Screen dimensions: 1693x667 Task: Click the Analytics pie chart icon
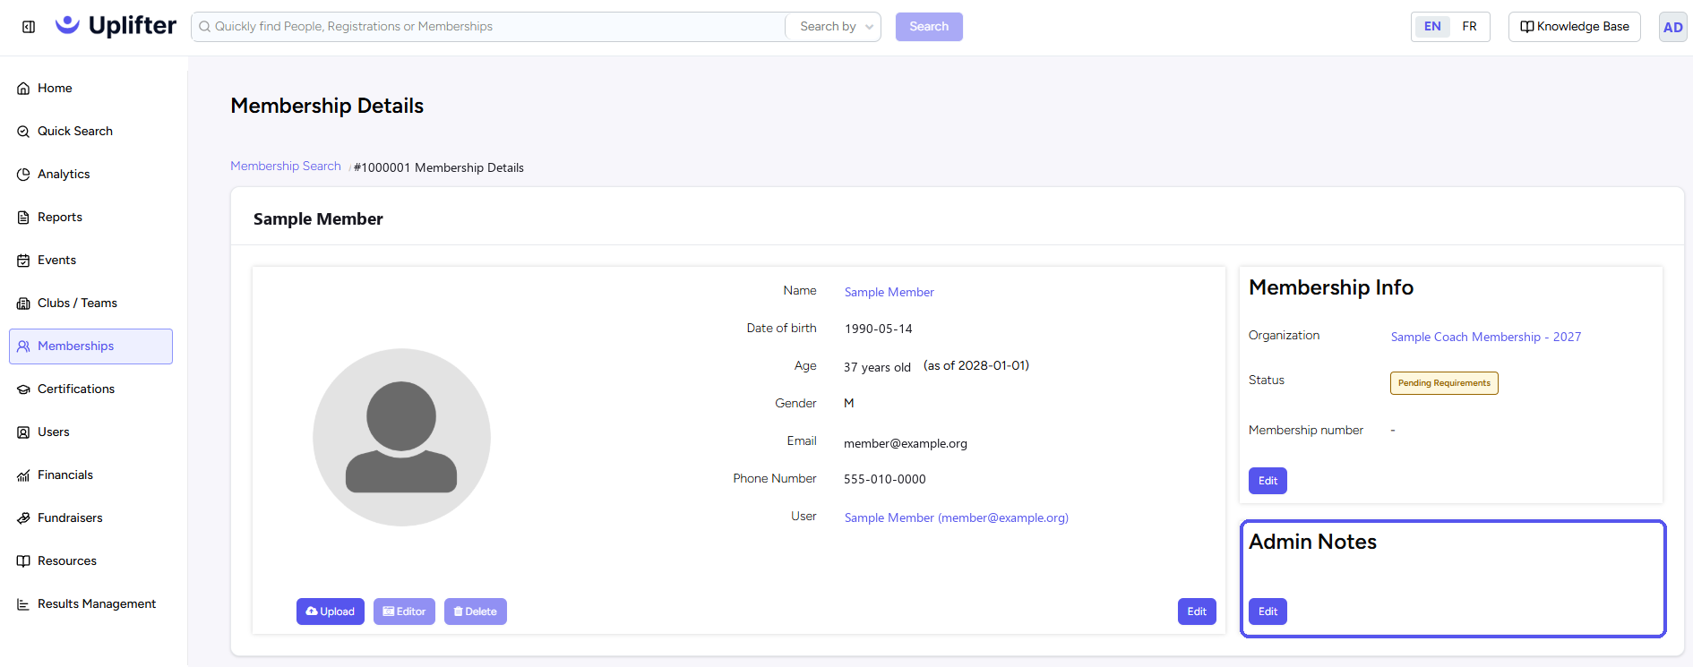pyautogui.click(x=23, y=175)
